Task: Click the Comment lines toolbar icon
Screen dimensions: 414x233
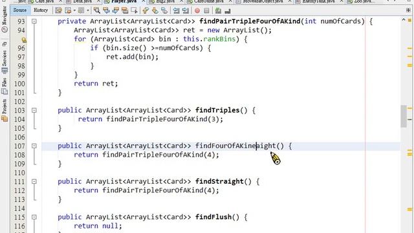Action: click(218, 10)
